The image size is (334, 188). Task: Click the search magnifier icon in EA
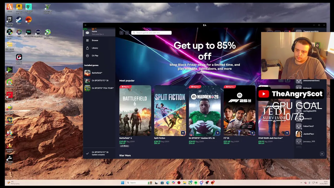point(134,33)
